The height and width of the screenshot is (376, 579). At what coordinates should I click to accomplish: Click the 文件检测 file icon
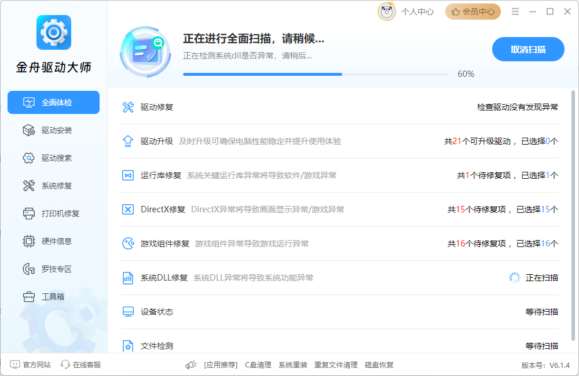(x=128, y=346)
